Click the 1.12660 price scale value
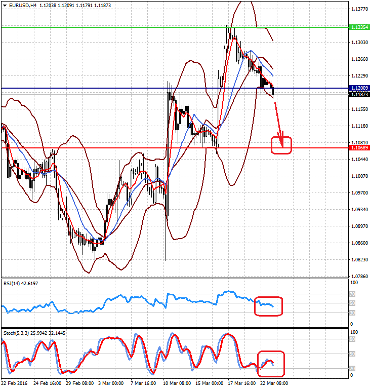 359,59
